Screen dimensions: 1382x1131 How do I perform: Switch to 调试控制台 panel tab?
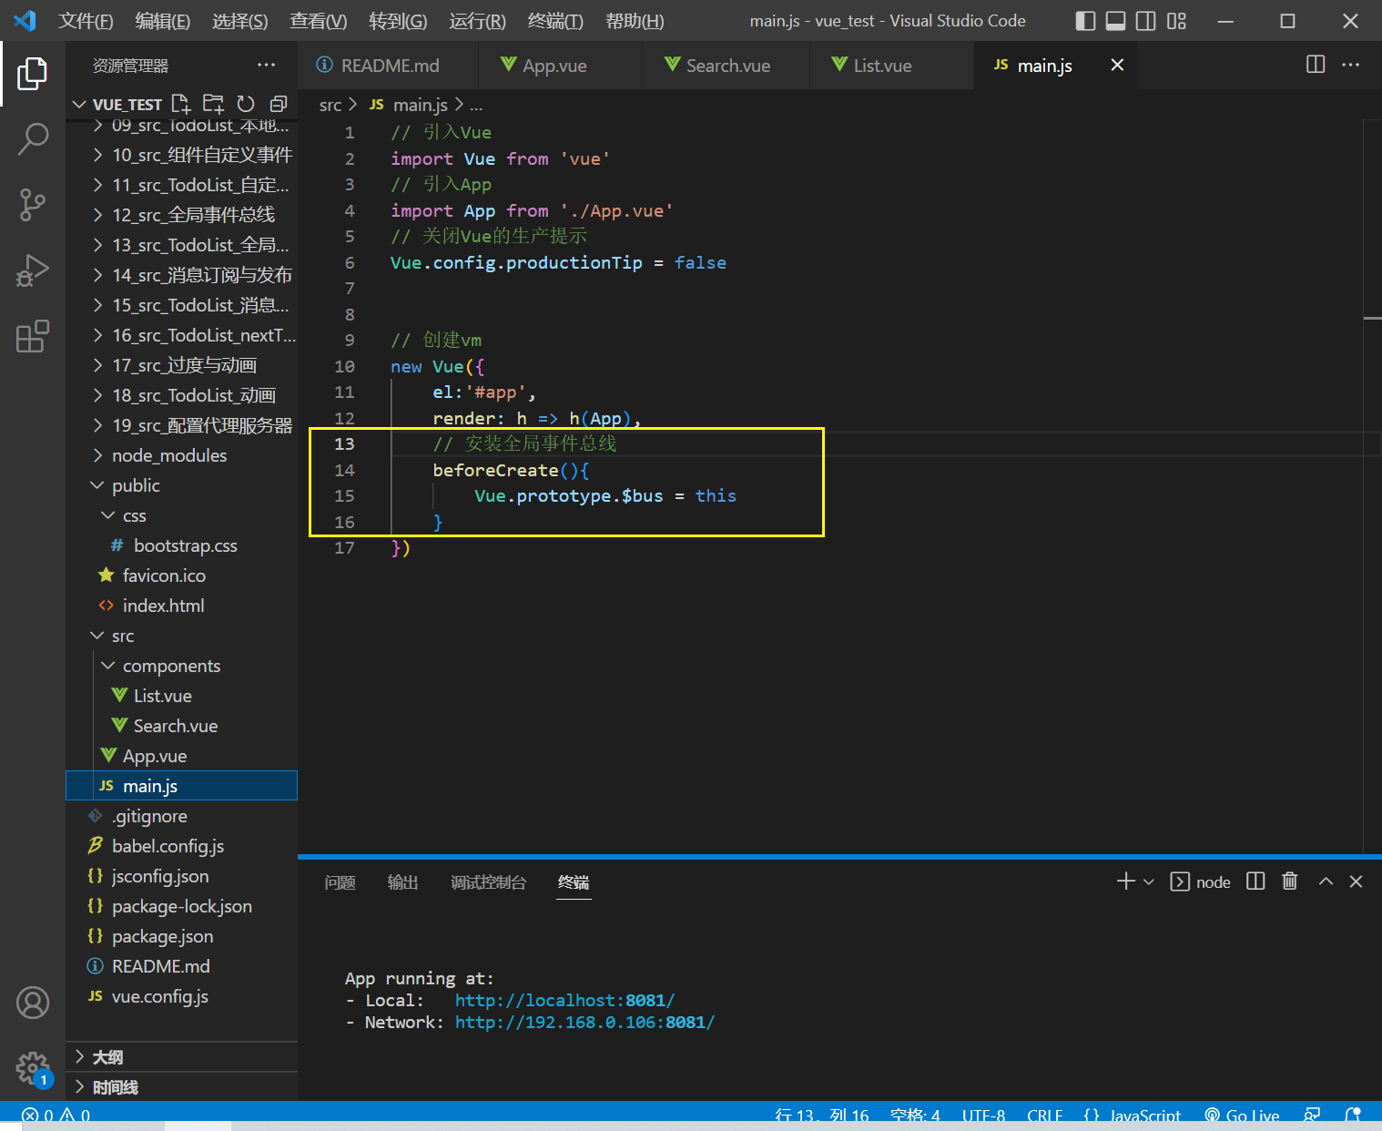pyautogui.click(x=488, y=882)
